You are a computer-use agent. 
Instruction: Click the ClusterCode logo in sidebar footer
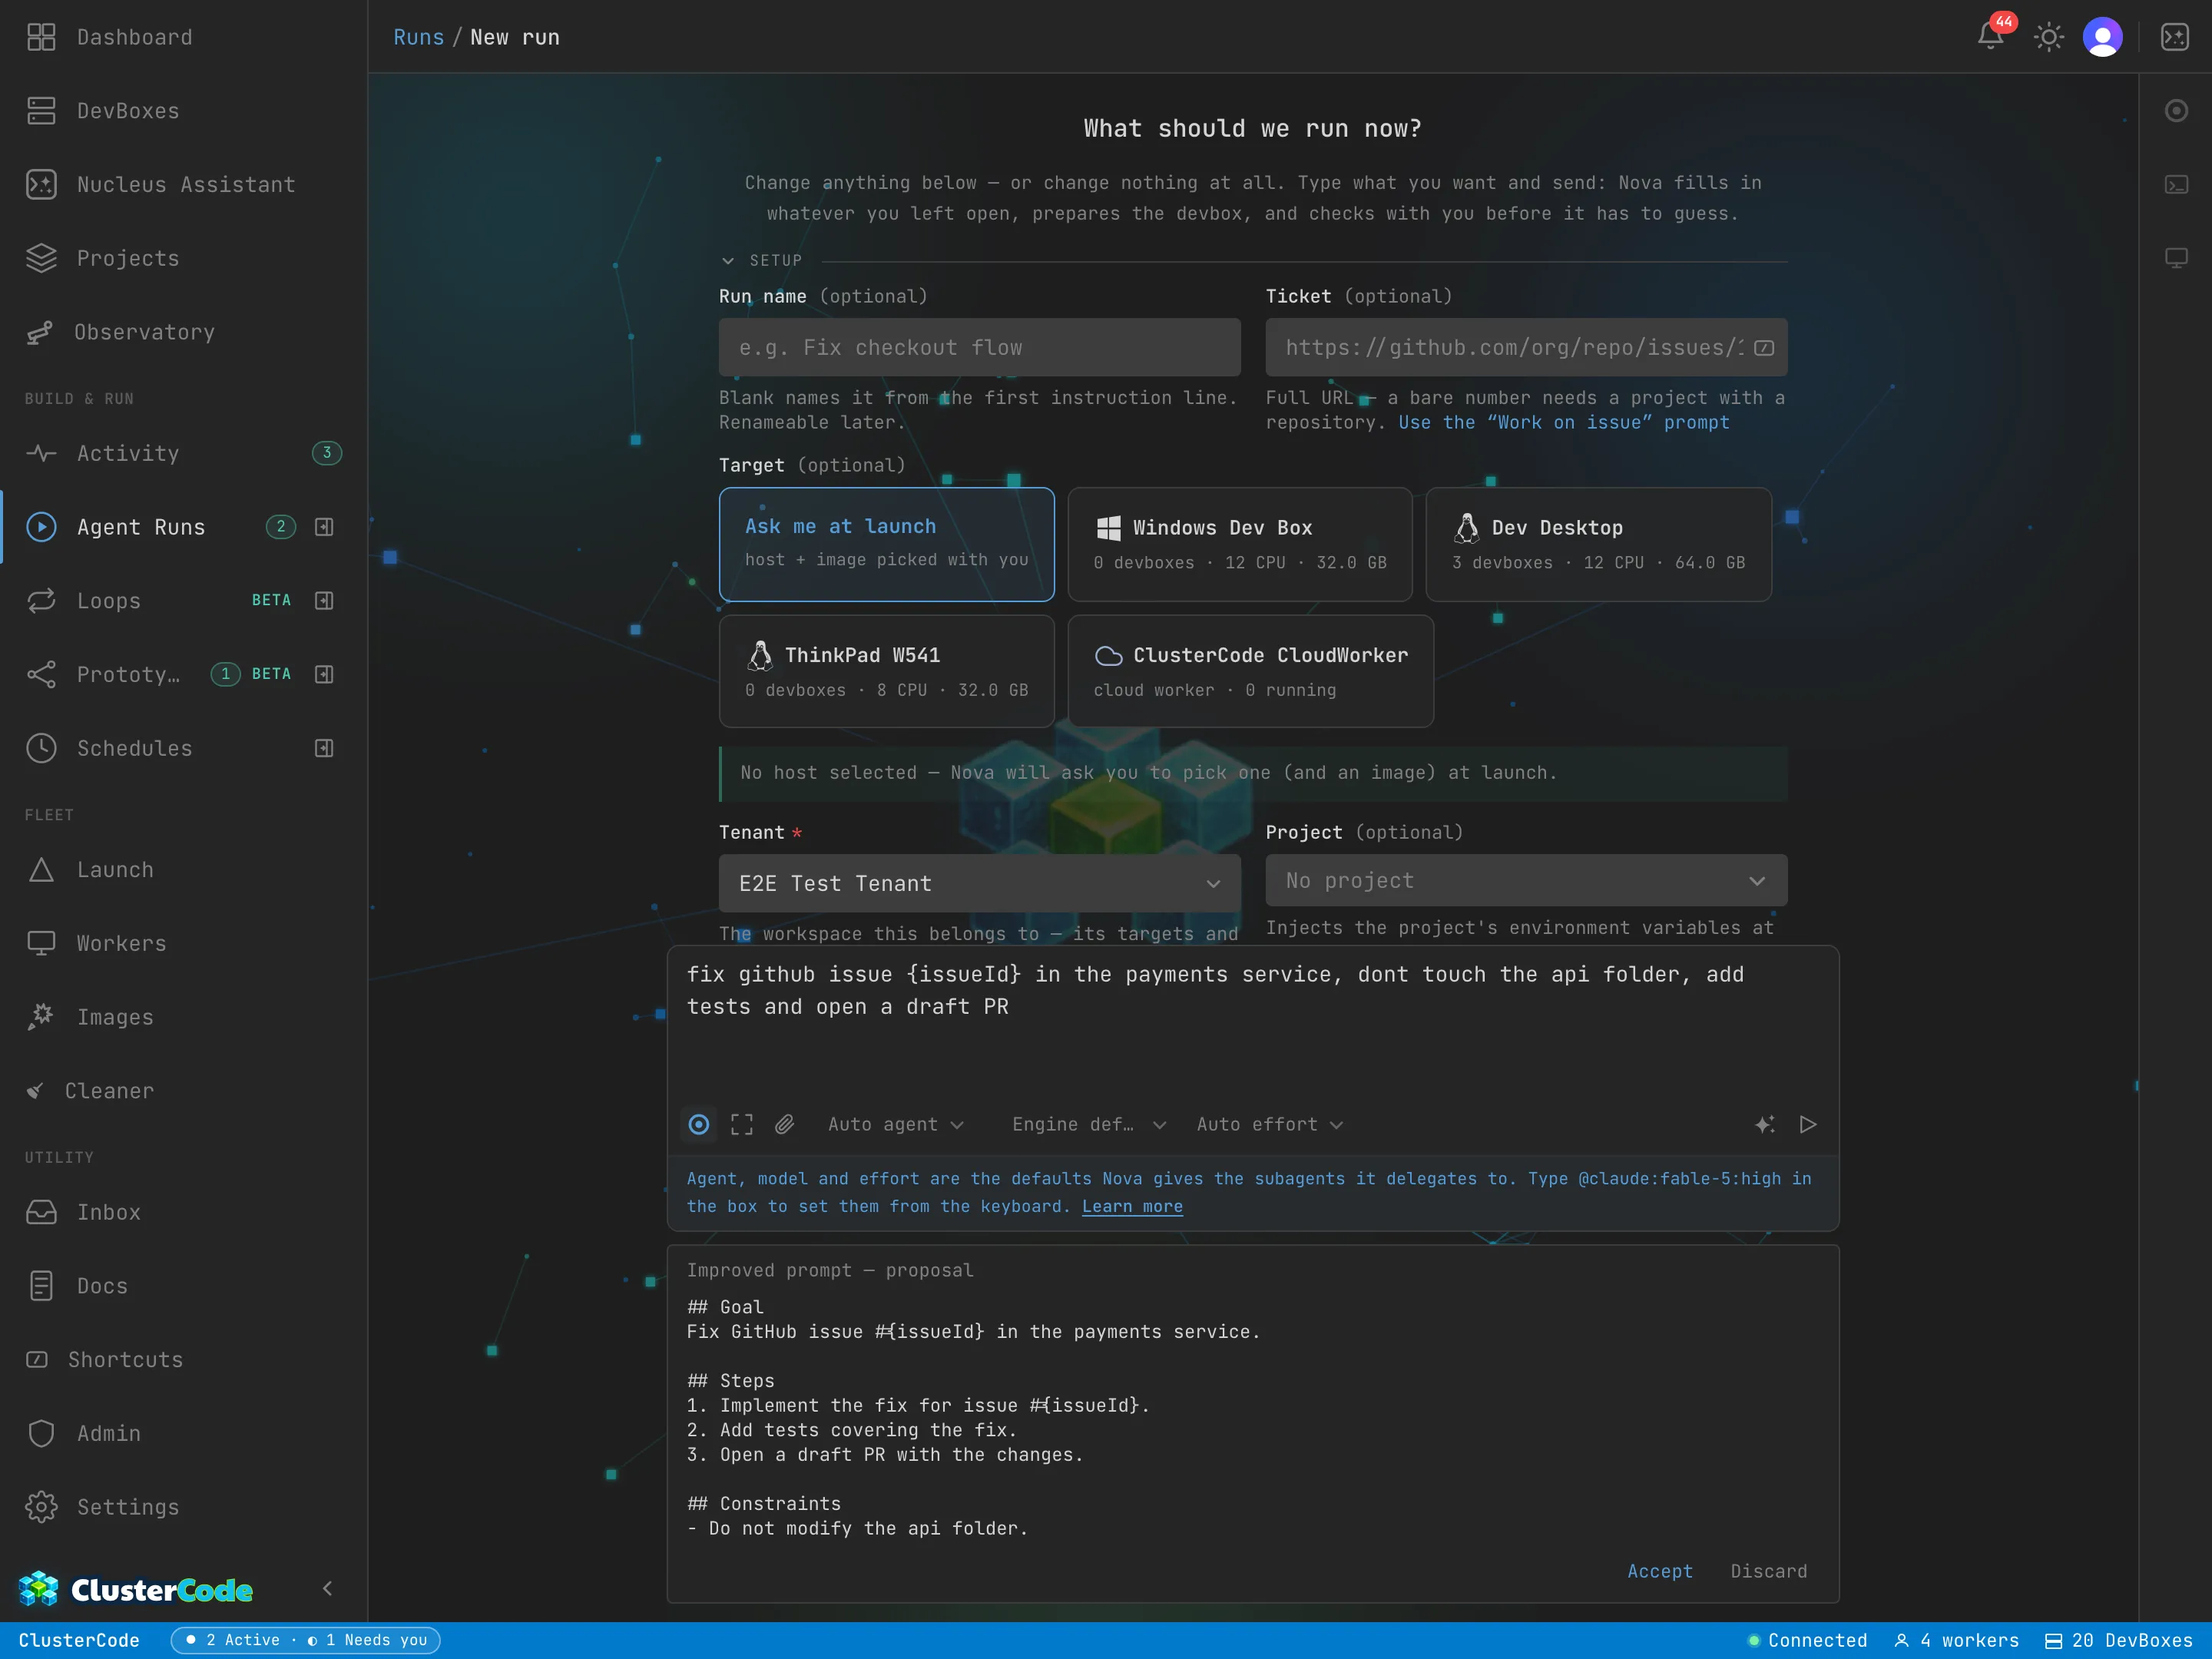136,1589
